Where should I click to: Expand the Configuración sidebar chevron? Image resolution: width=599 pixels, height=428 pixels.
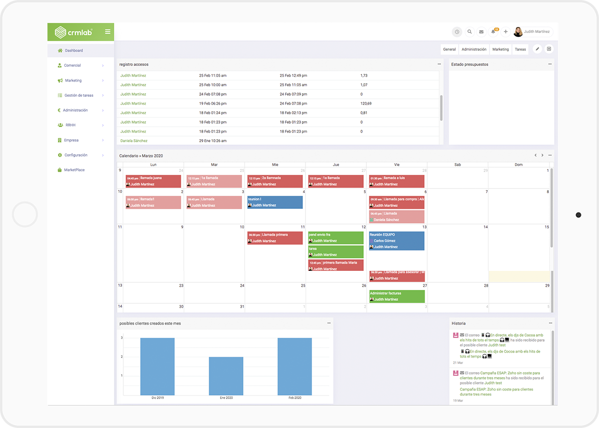click(103, 155)
